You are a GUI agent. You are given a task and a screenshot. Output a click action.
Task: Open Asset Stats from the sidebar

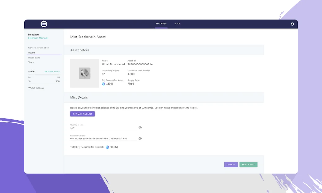34,57
